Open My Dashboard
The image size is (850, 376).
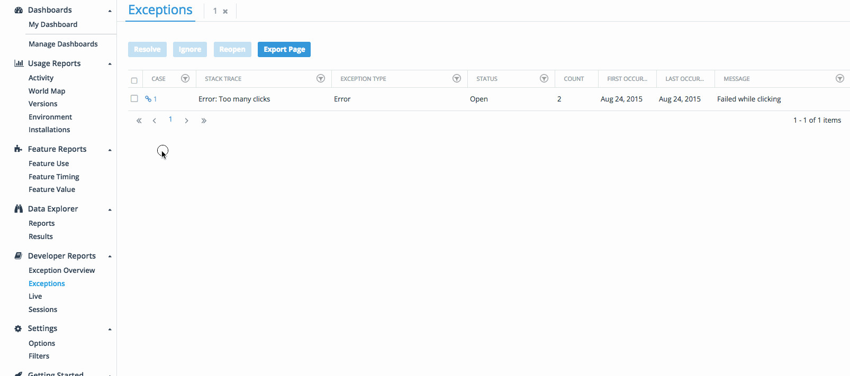tap(53, 24)
